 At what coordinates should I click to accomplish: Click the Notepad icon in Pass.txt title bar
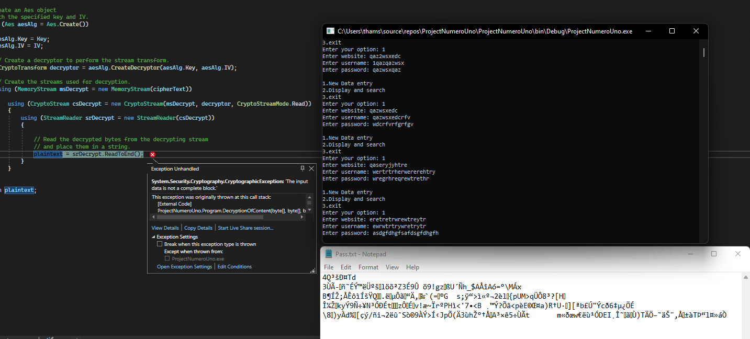tap(329, 254)
